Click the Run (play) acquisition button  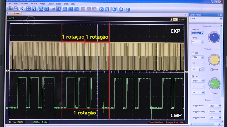coord(114,9)
